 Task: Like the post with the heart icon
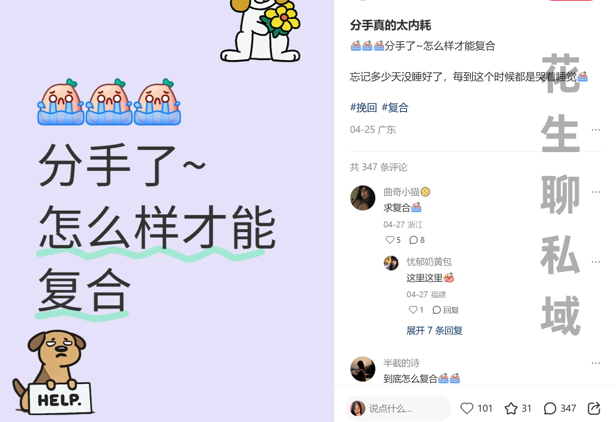point(467,408)
